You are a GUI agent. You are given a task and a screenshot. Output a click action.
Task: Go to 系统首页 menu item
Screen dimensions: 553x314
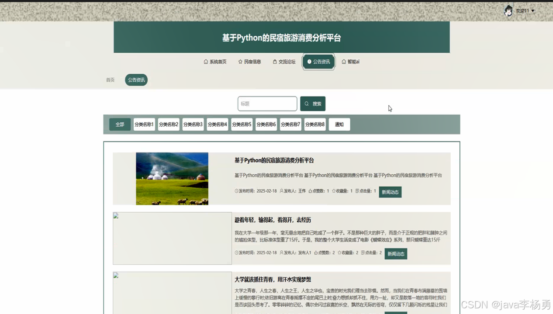pyautogui.click(x=215, y=62)
